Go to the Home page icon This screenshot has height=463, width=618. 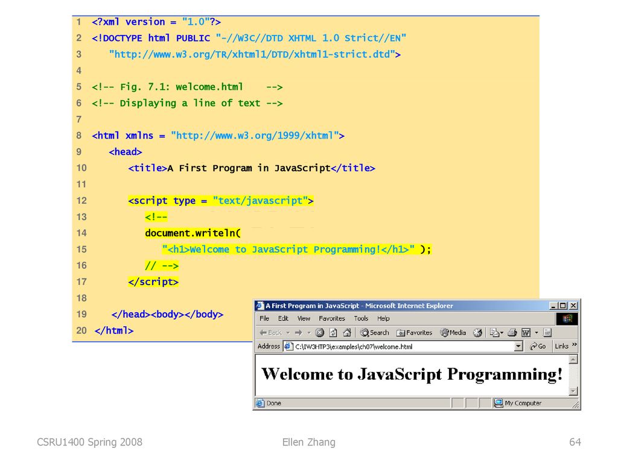pyautogui.click(x=347, y=333)
